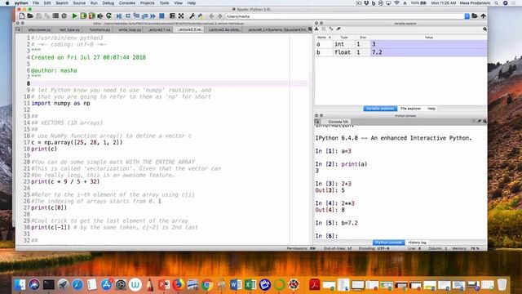The image size is (522, 294).
Task: Select Variable explorer tab
Action: coord(380,109)
